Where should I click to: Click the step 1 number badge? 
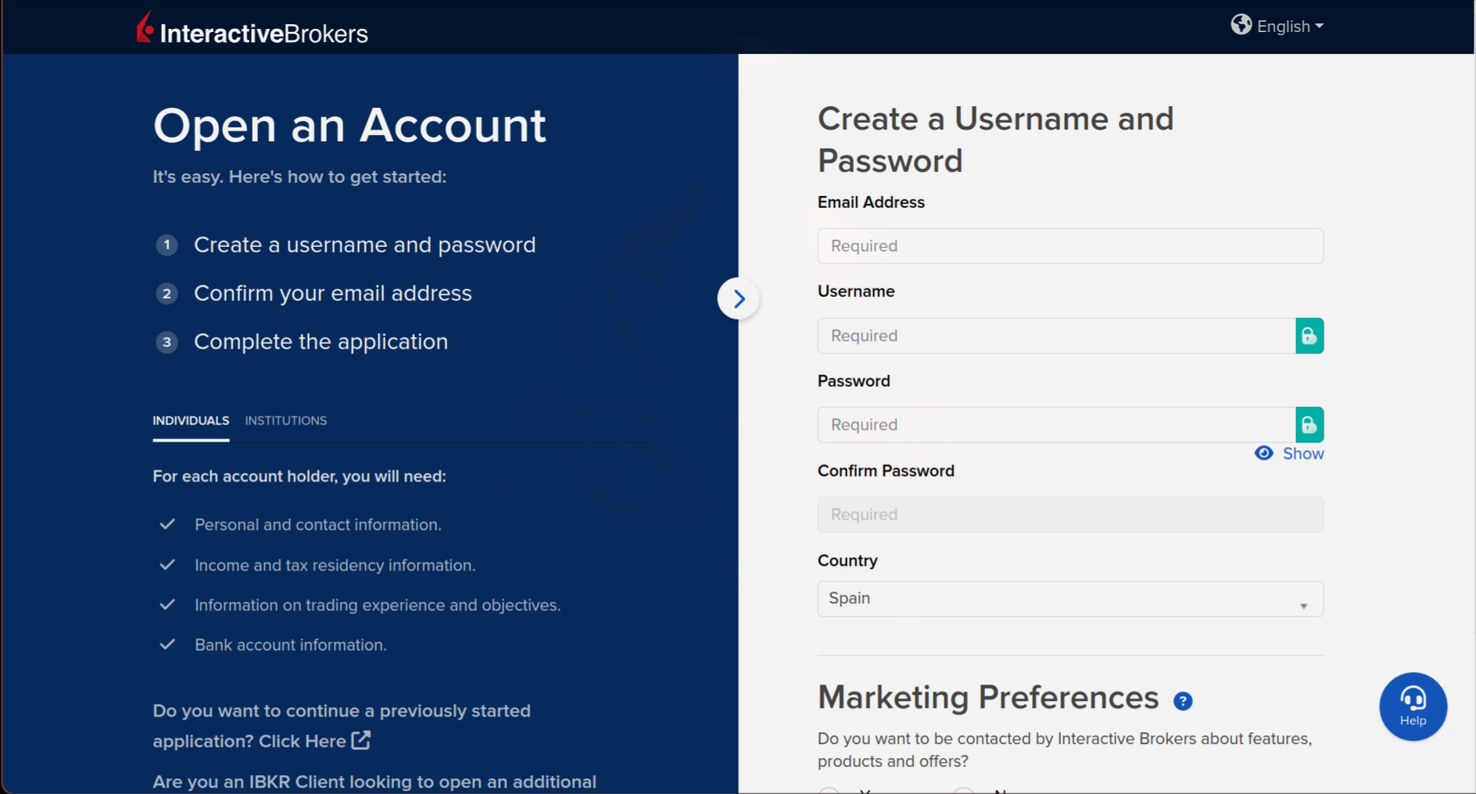tap(167, 245)
